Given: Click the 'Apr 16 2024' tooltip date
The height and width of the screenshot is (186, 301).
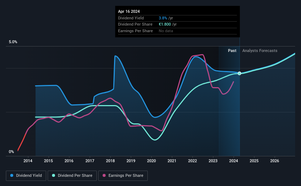Looking at the screenshot, I should [x=129, y=11].
